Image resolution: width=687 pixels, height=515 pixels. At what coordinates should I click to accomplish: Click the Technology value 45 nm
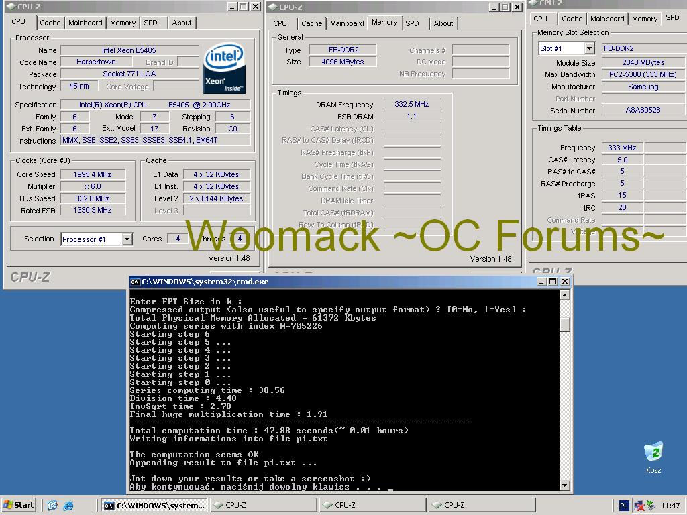(x=79, y=87)
